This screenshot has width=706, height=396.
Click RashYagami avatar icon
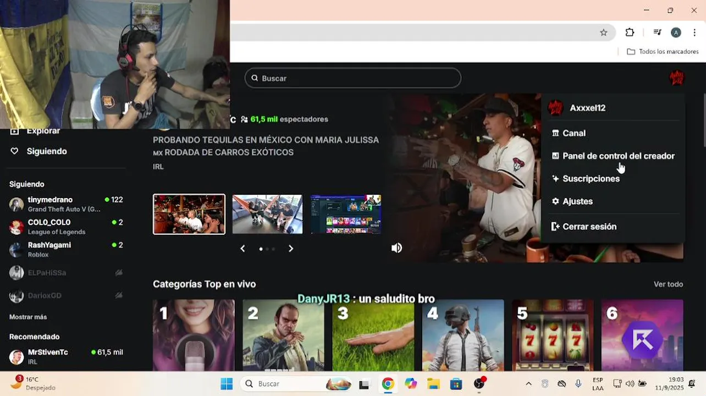(16, 250)
